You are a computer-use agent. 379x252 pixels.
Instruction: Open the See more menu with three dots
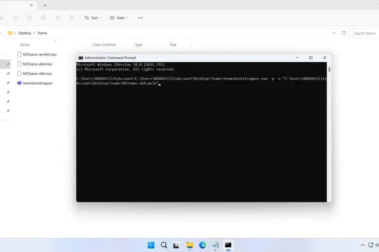pos(140,17)
